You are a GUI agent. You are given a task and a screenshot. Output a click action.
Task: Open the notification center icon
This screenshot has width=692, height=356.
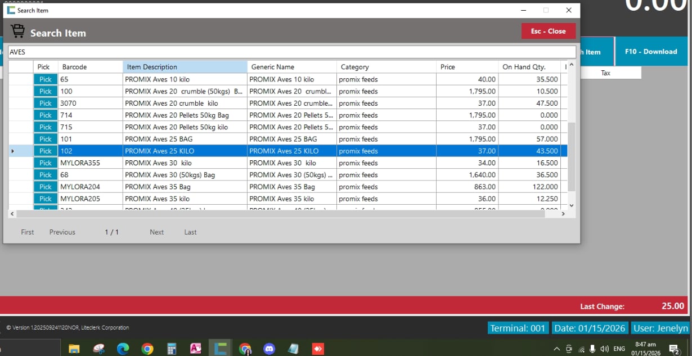(x=673, y=349)
